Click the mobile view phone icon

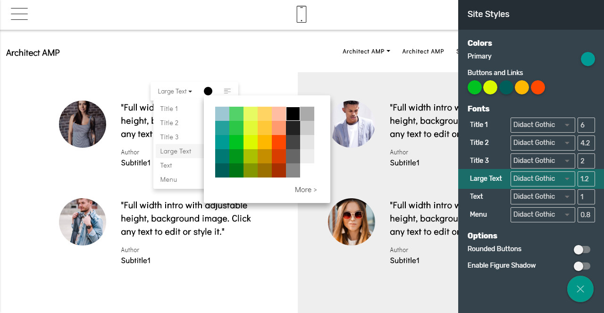tap(302, 14)
